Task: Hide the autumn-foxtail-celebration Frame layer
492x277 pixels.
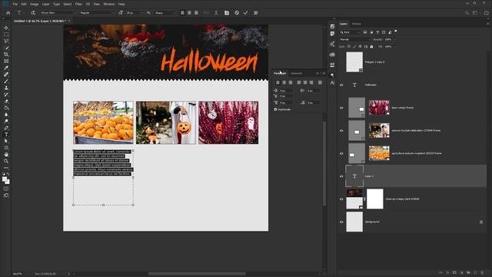Action: (x=341, y=131)
